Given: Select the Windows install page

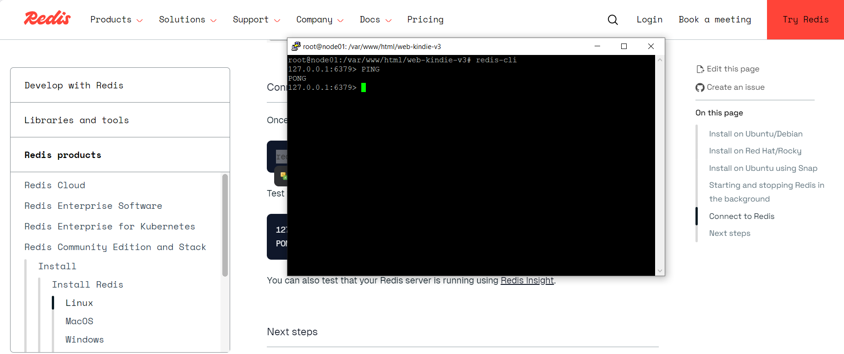Looking at the screenshot, I should 84,339.
